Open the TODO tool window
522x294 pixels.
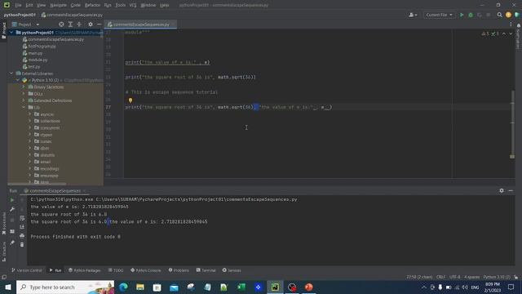click(116, 270)
